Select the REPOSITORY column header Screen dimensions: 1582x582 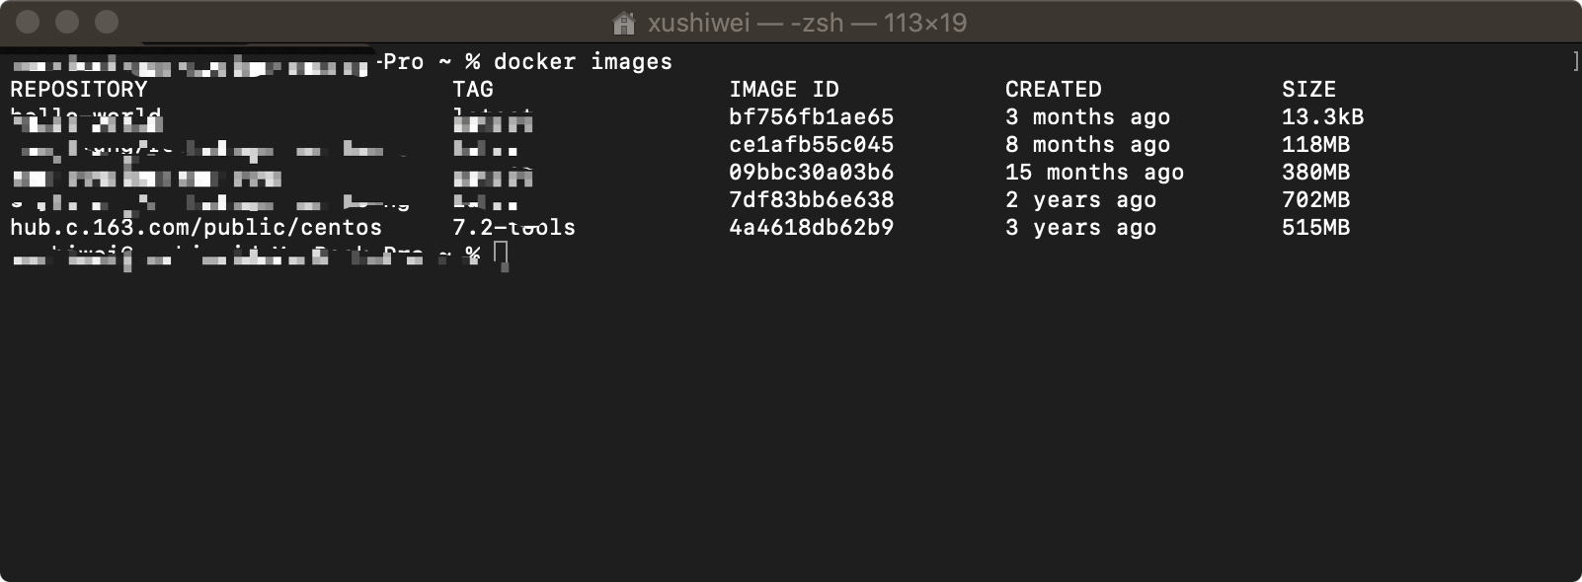[x=79, y=89]
